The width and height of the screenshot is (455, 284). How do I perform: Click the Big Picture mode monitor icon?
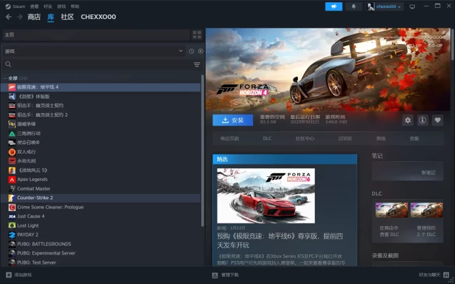pyautogui.click(x=412, y=7)
